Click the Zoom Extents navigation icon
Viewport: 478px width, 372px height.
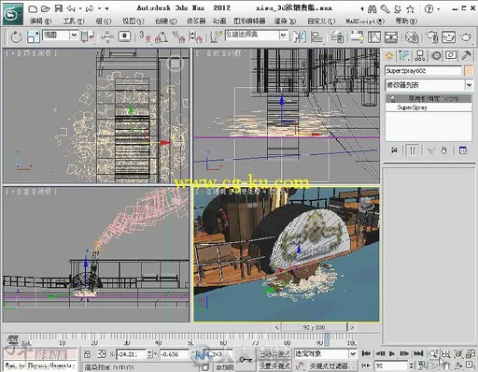pyautogui.click(x=458, y=353)
